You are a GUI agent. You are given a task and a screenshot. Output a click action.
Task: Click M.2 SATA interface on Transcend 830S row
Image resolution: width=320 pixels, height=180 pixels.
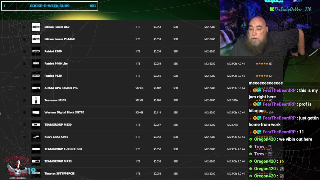(x=232, y=100)
